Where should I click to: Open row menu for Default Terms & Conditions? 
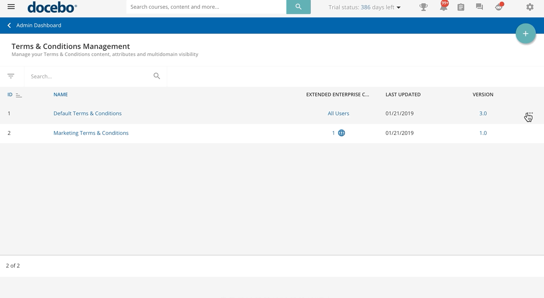pyautogui.click(x=529, y=114)
